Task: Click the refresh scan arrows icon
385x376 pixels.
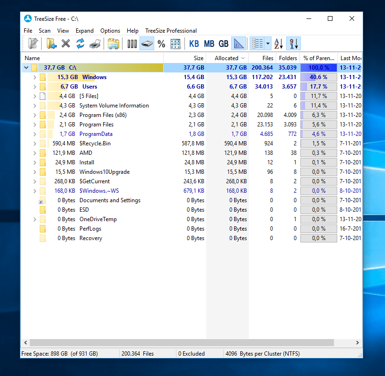Action: [80, 44]
